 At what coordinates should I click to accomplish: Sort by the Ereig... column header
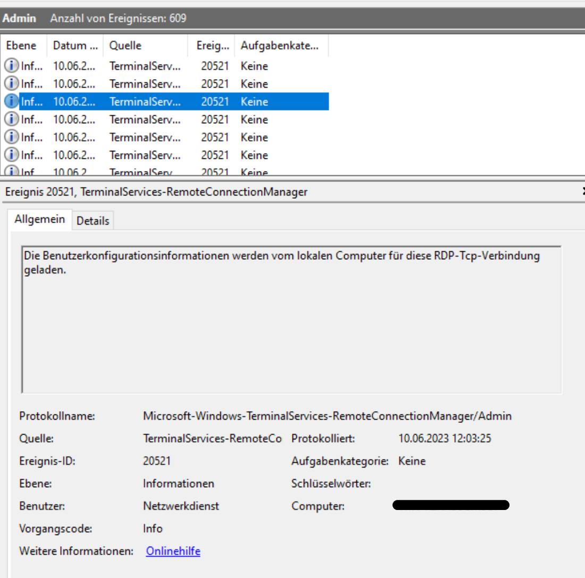(x=212, y=46)
